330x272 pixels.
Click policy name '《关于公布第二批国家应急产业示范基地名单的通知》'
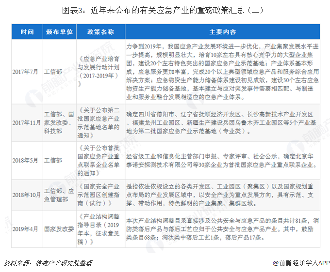click(99, 123)
